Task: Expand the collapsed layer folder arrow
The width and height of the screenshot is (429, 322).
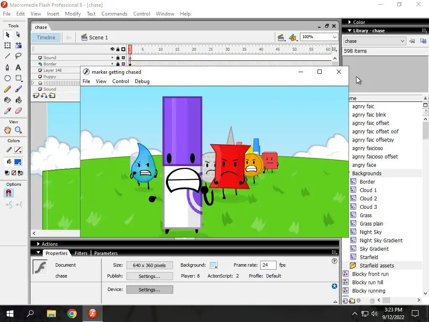Action: 33,83
